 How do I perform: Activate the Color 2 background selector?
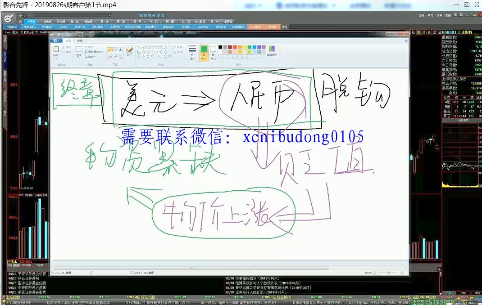213,52
